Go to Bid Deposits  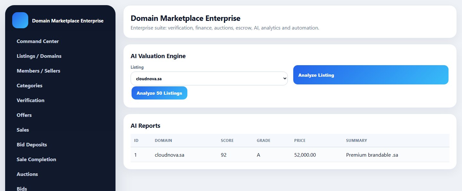point(32,145)
